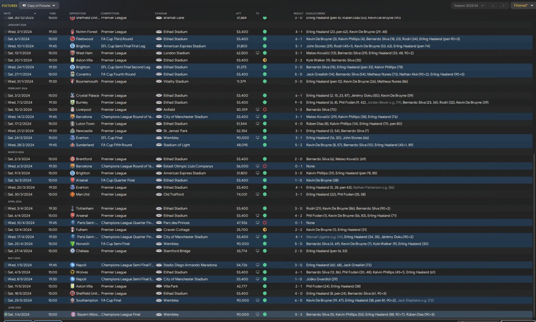Click the Coventry club badge

click(72, 74)
